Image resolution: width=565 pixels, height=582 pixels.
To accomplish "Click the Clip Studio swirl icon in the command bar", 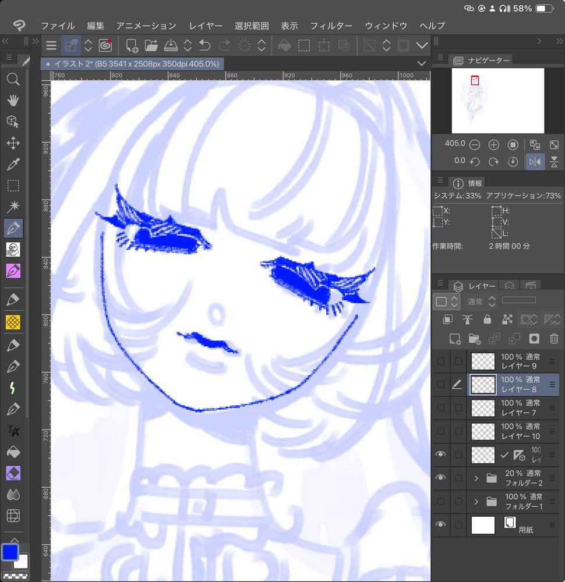I will point(105,45).
